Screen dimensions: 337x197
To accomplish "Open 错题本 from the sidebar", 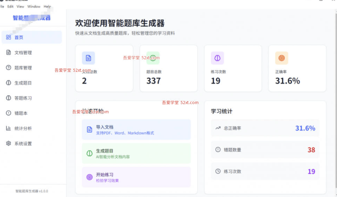I will 32,113.
